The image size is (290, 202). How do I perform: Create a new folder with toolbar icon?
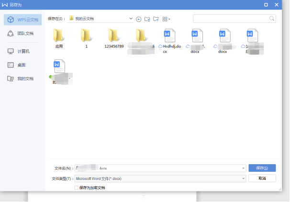(x=156, y=19)
